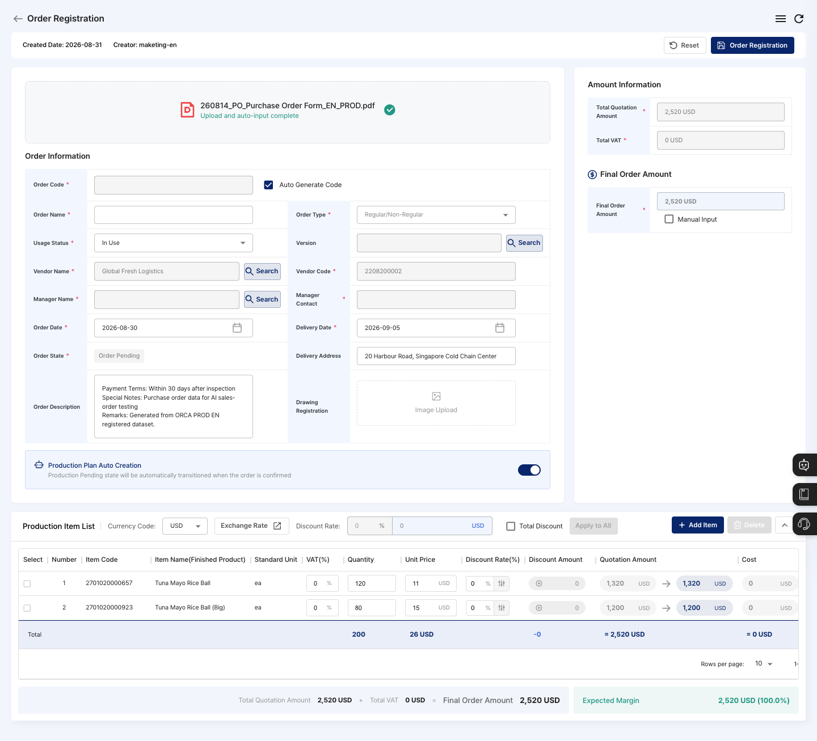Click item code 2701020000923
Image resolution: width=817 pixels, height=741 pixels.
(x=109, y=607)
